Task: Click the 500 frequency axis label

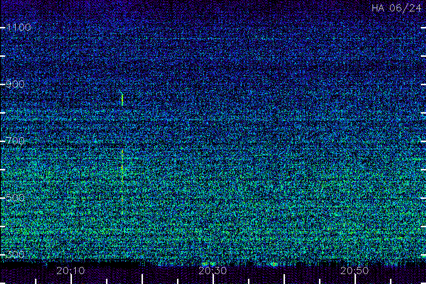Action: (15, 197)
